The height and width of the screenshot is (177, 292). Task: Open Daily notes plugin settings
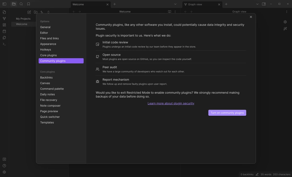click(61, 94)
